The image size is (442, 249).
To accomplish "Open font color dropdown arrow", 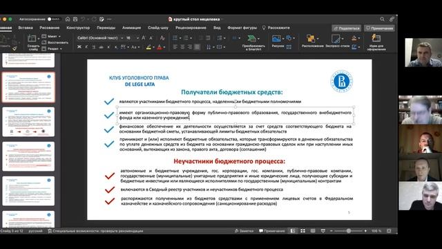I will tap(164, 47).
